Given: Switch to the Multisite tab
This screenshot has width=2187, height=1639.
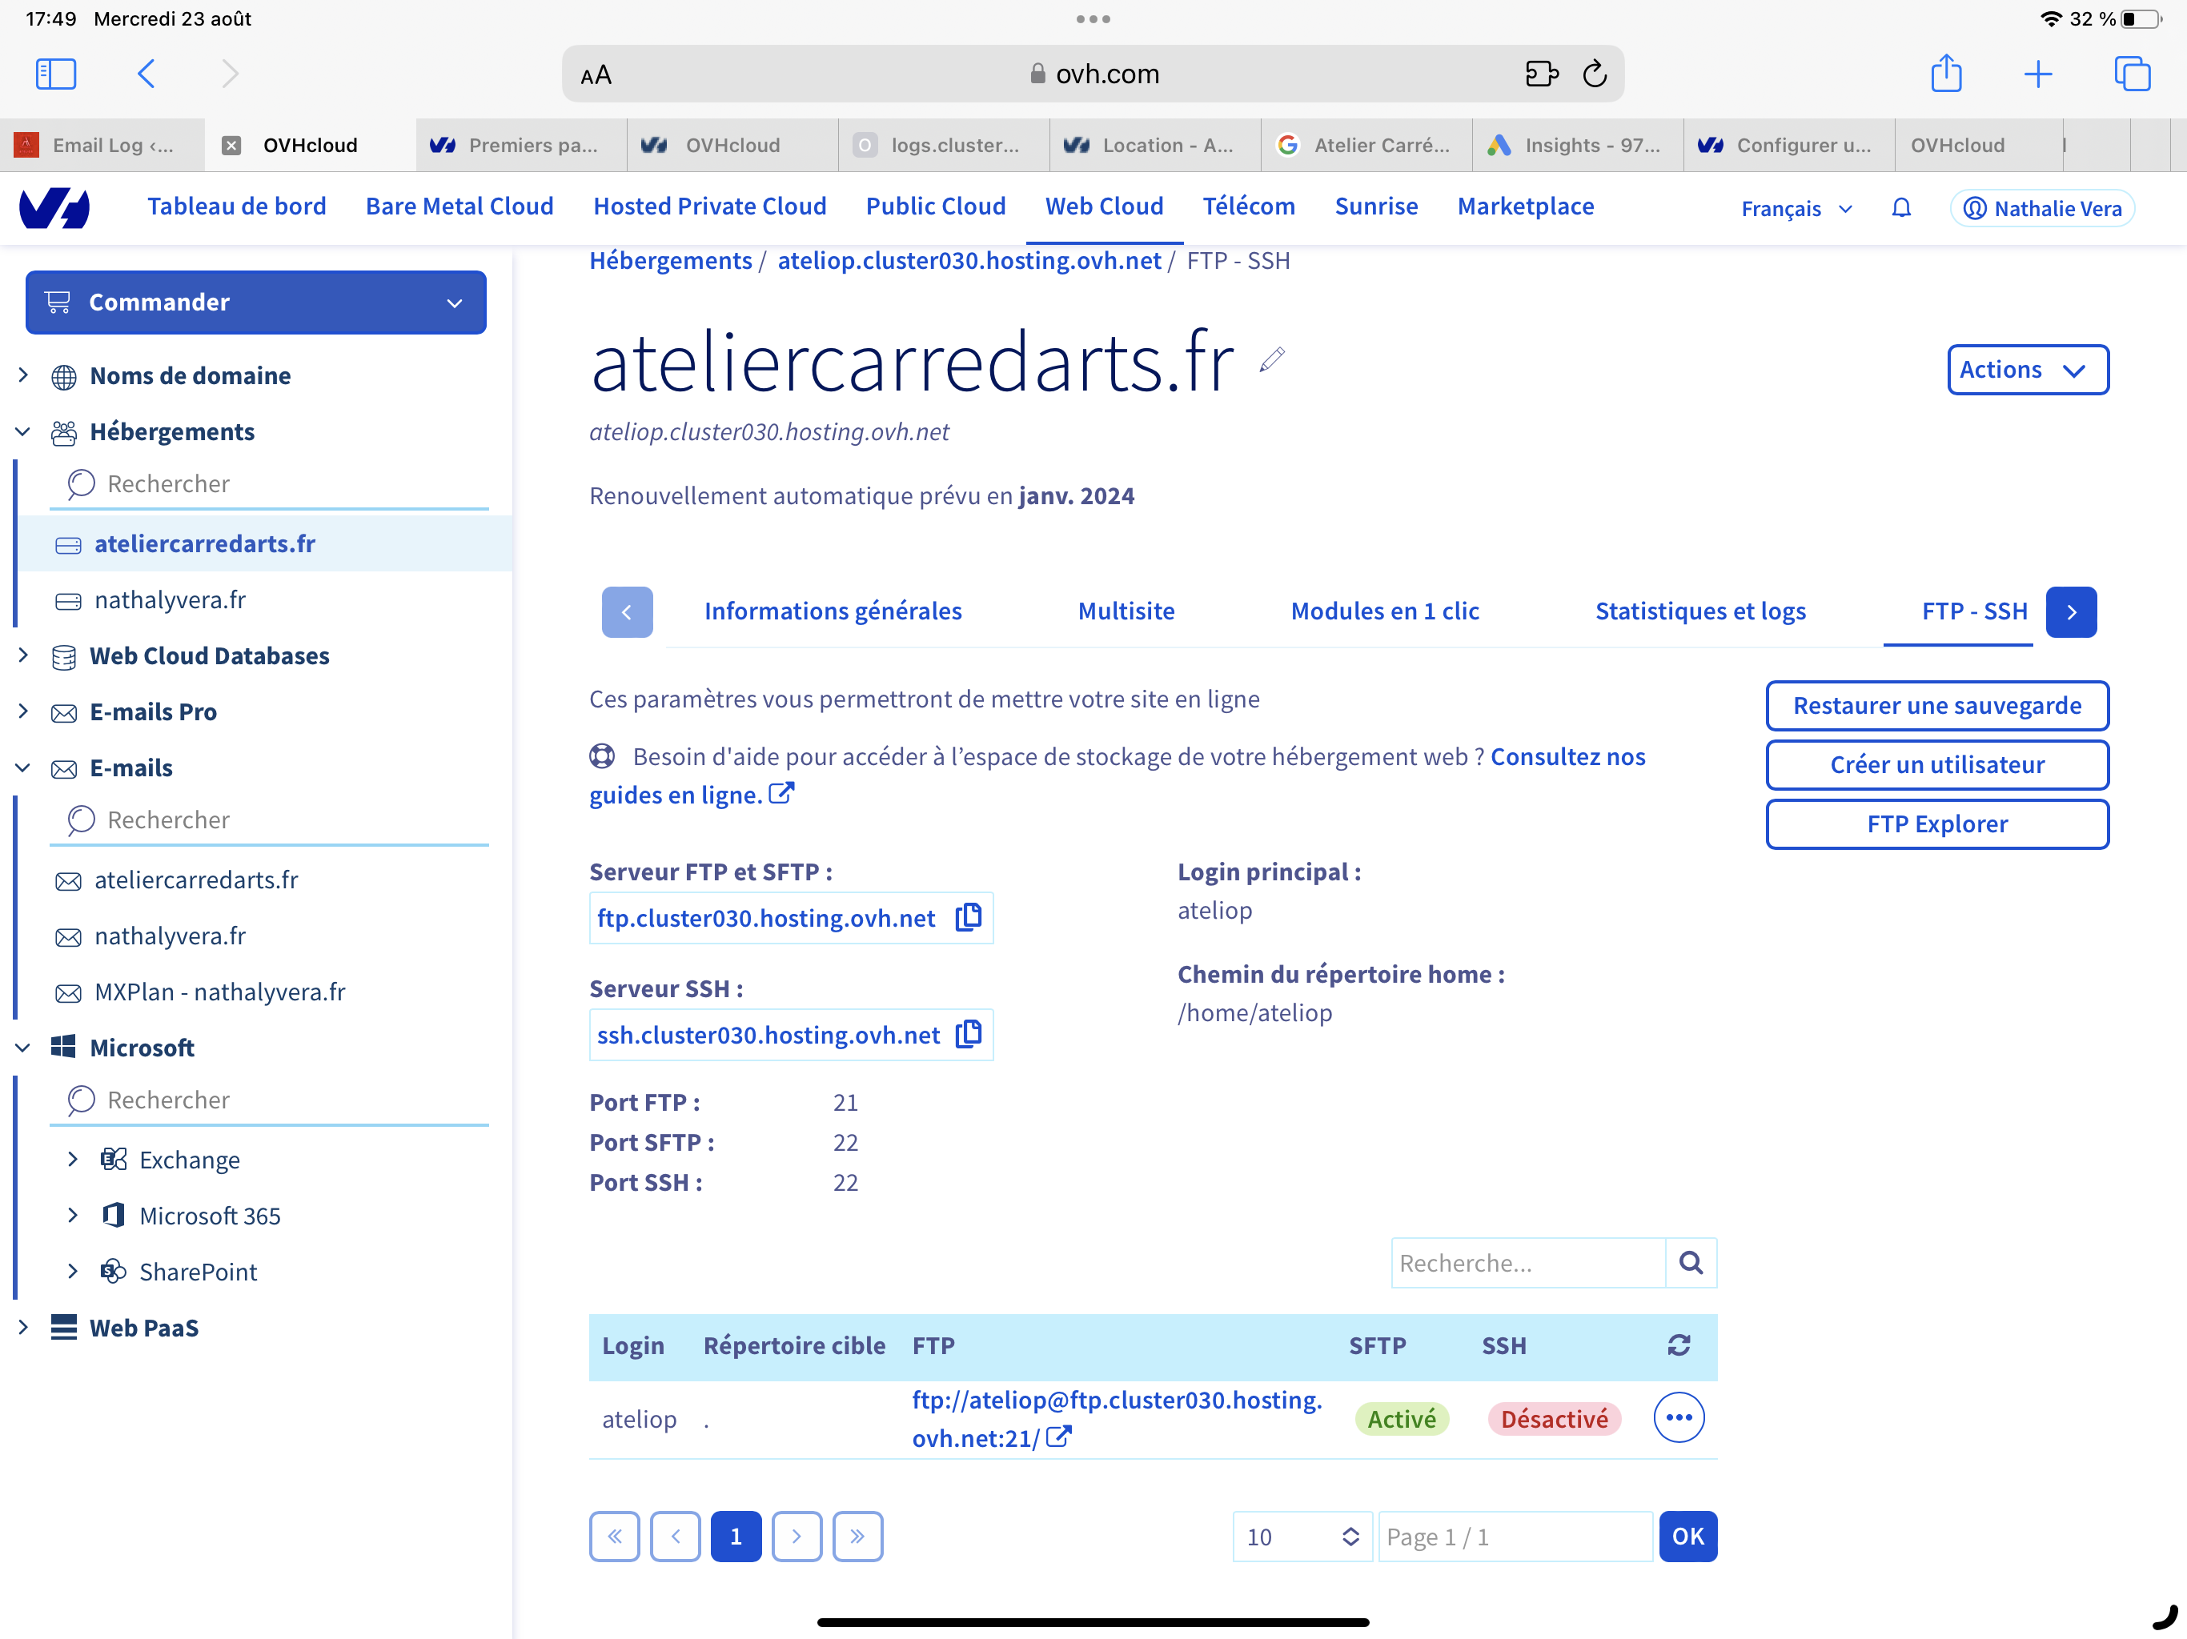Looking at the screenshot, I should pos(1126,611).
